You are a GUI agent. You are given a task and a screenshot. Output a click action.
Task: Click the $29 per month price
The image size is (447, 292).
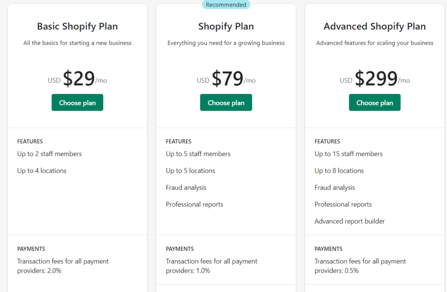point(77,79)
